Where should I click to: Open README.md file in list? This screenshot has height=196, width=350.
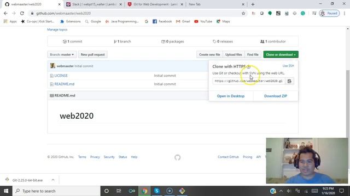pos(65,84)
